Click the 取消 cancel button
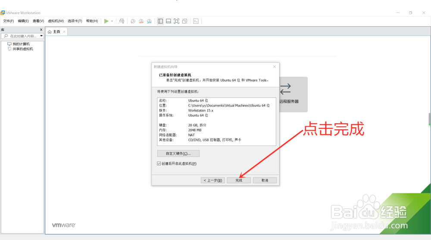Image resolution: width=431 pixels, height=240 pixels. pos(265,180)
